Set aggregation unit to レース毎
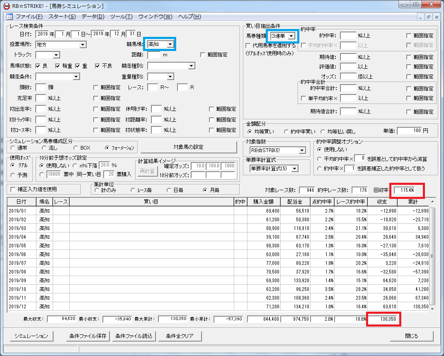Image resolution: width=444 pixels, height=356 pixels. pyautogui.click(x=133, y=190)
